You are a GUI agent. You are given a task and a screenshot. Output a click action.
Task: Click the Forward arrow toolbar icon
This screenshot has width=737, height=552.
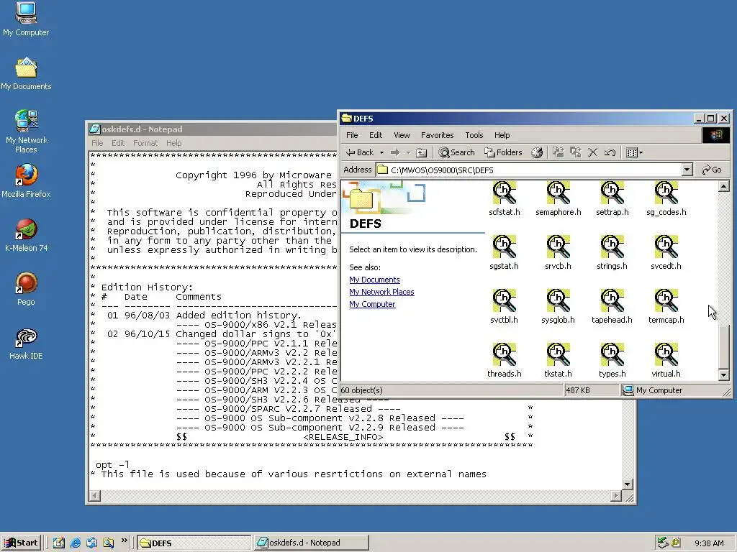pyautogui.click(x=395, y=152)
